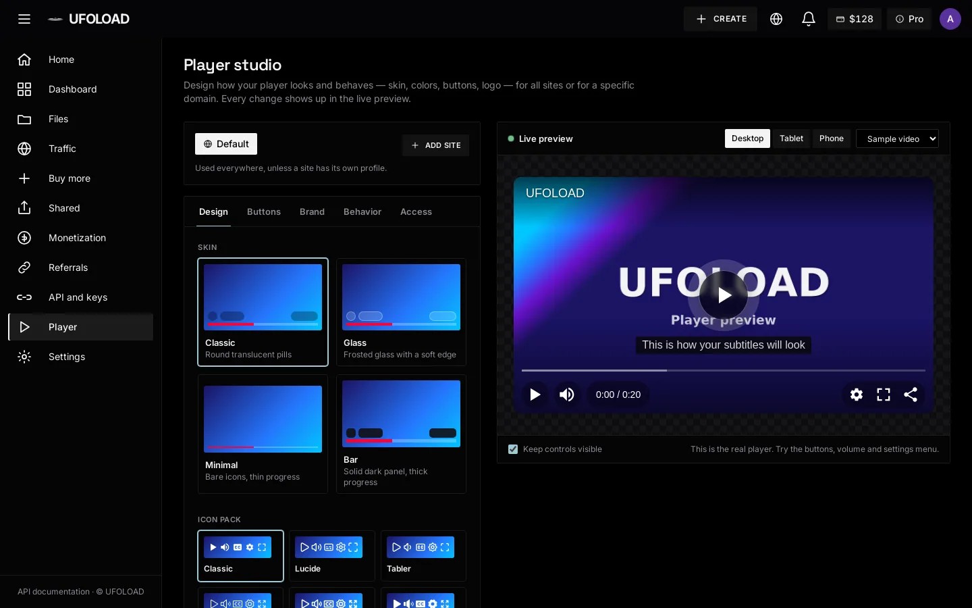Switch to the Buttons tab
This screenshot has width=972, height=608.
tap(264, 211)
